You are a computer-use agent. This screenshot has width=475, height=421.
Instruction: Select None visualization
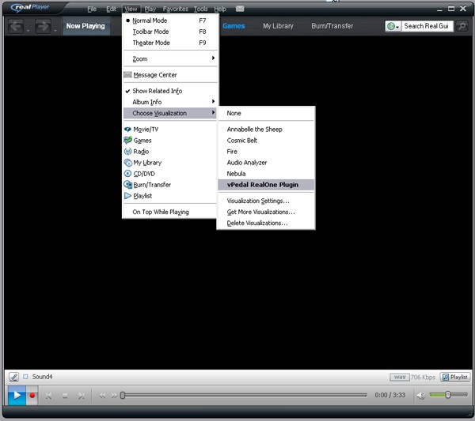(x=266, y=113)
